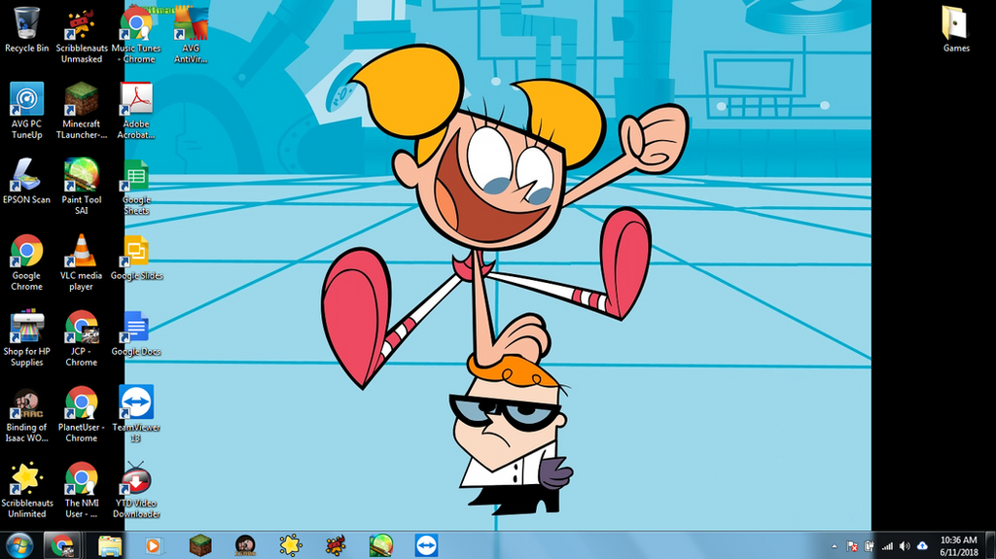The width and height of the screenshot is (996, 559).
Task: Select the Google Docs shortcut
Action: pos(136,333)
